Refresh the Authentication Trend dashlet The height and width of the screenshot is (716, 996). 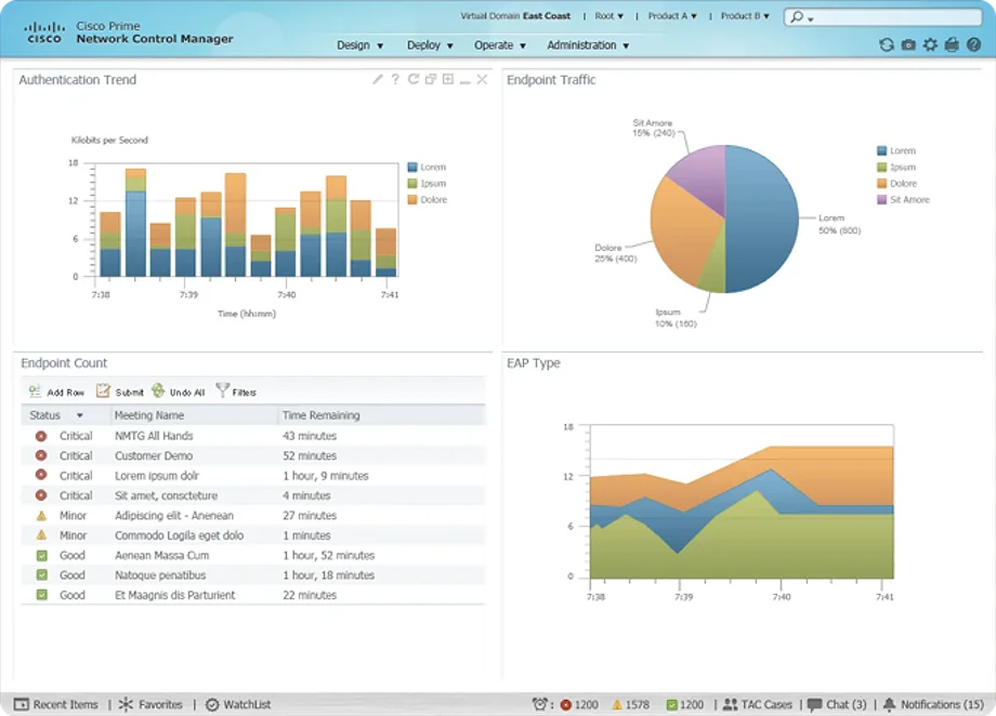point(413,79)
